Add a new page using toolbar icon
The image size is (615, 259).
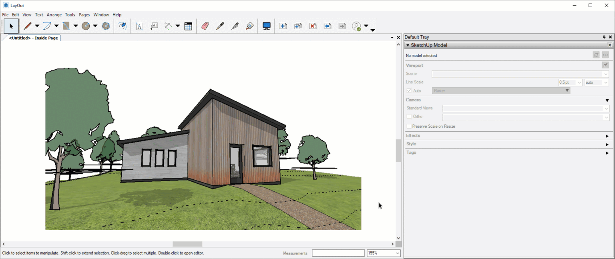(283, 26)
